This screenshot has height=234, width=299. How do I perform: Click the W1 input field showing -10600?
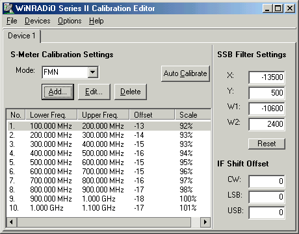pyautogui.click(x=266, y=109)
